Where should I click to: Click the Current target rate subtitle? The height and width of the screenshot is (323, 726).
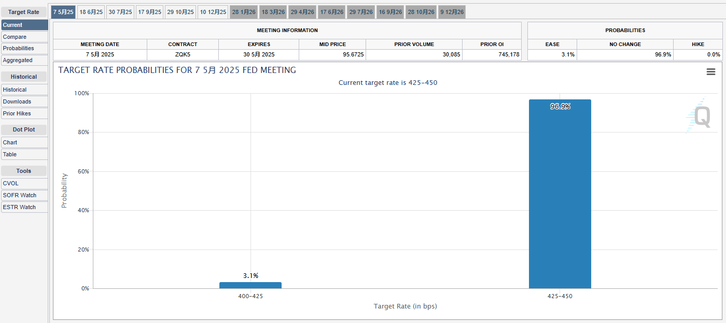[x=388, y=83]
